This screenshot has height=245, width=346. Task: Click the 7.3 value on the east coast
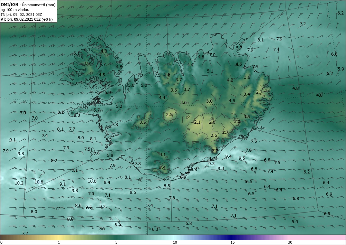point(258,128)
